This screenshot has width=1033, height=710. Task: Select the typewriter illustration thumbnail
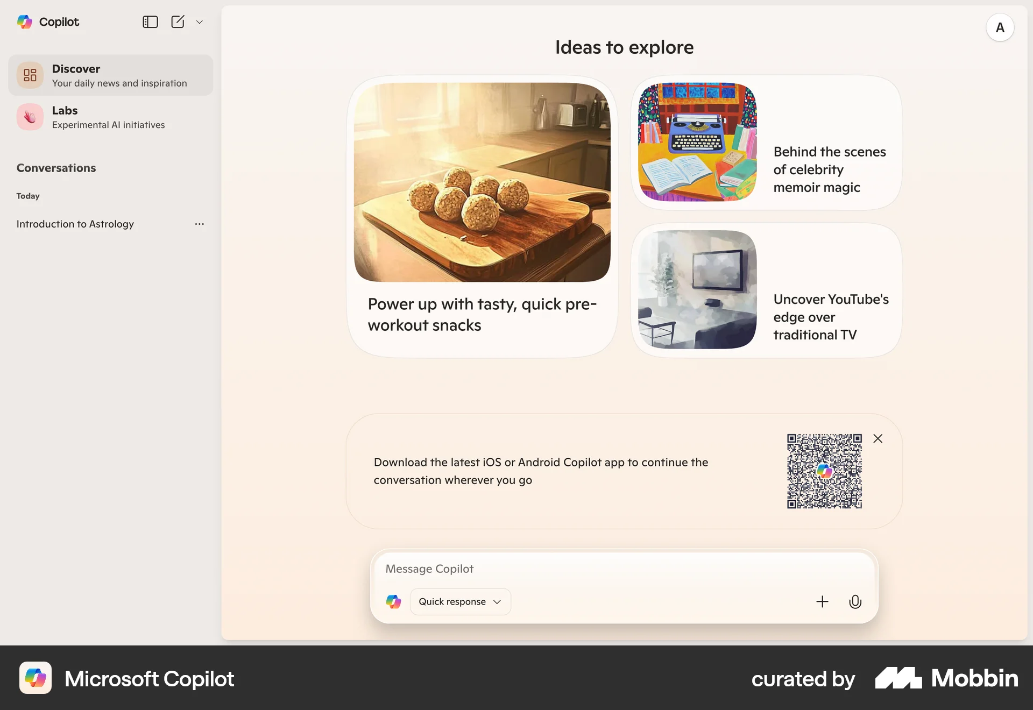pos(697,142)
